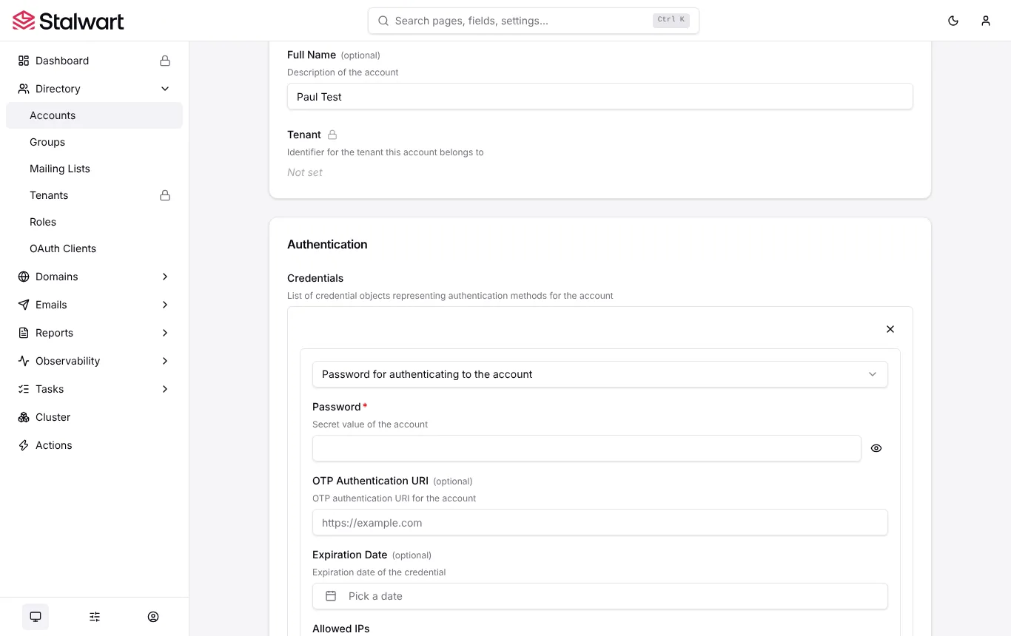Expand the Domains section chevron
This screenshot has height=636, width=1011.
click(165, 277)
